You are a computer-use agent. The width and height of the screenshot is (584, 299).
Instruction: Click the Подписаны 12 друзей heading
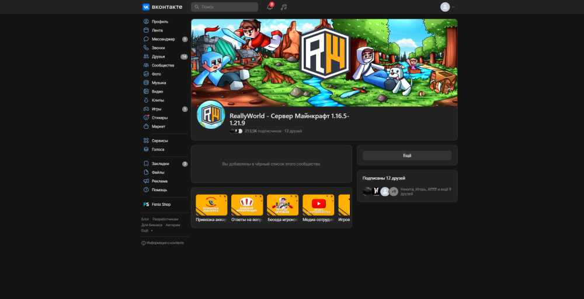pos(384,178)
